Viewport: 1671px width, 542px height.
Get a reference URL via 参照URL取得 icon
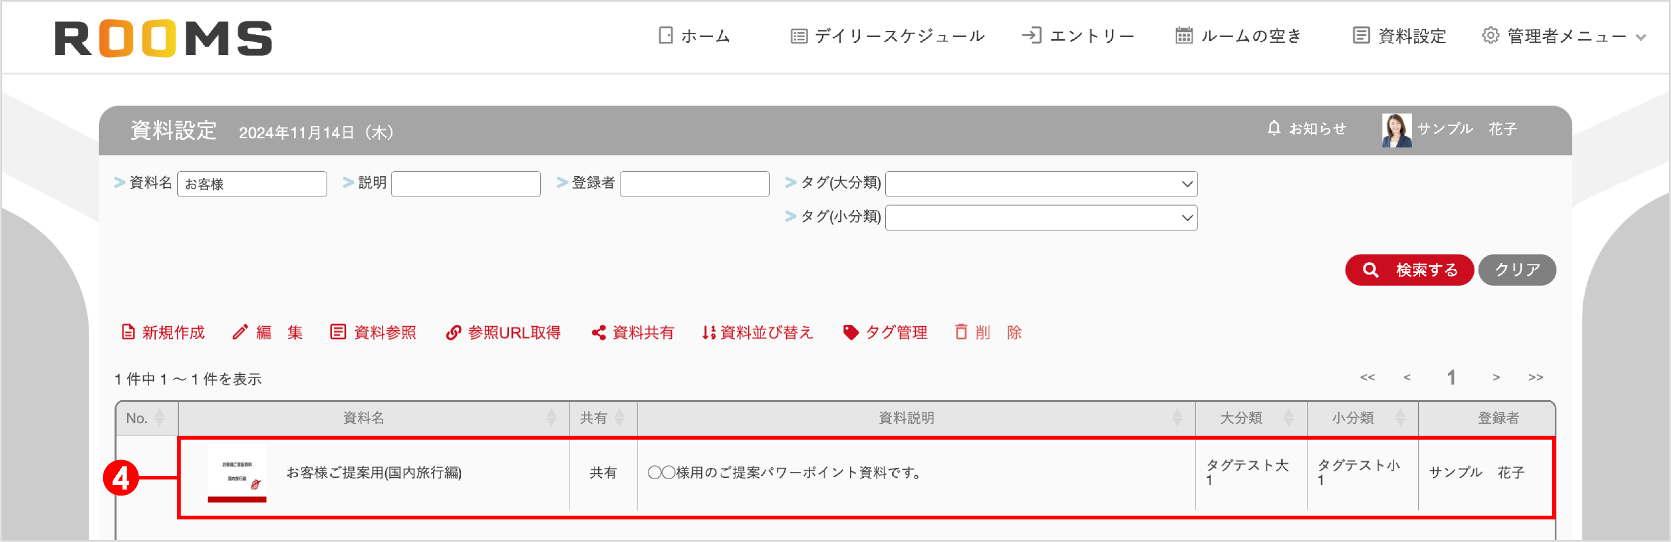pos(454,332)
